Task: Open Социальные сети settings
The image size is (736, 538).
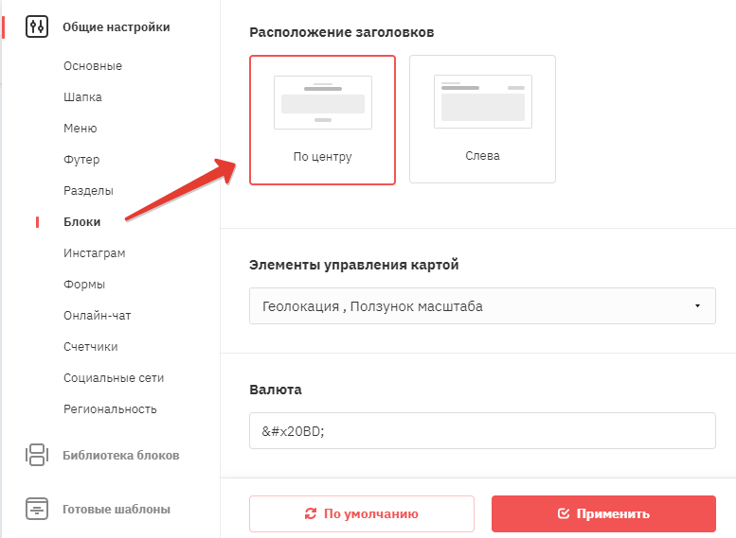Action: pyautogui.click(x=114, y=377)
